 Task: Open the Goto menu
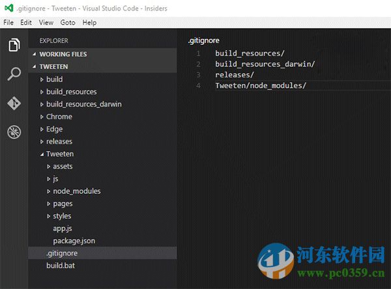tap(68, 23)
